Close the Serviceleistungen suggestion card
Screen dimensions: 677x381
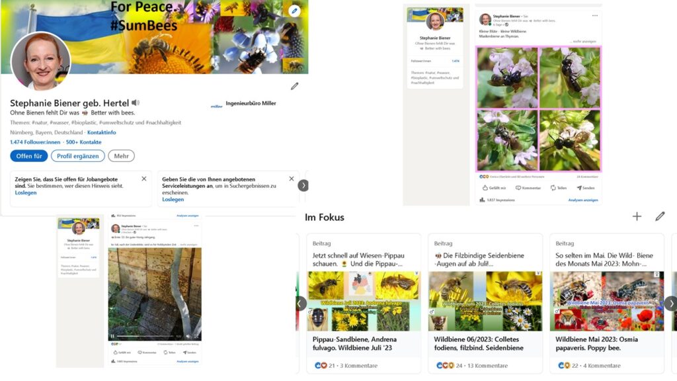pyautogui.click(x=292, y=179)
